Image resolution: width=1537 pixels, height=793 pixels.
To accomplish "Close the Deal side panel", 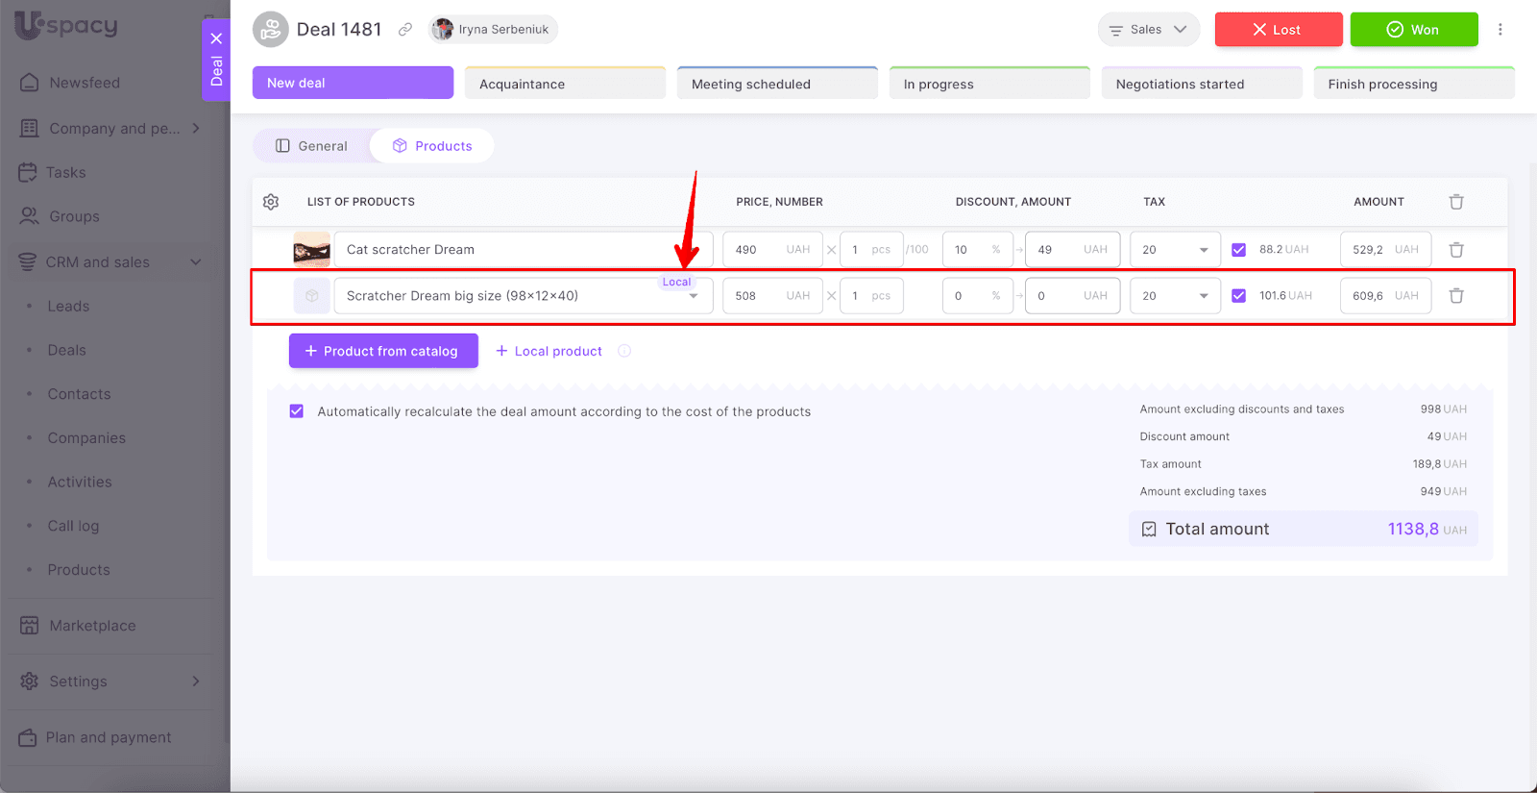I will pos(216,38).
